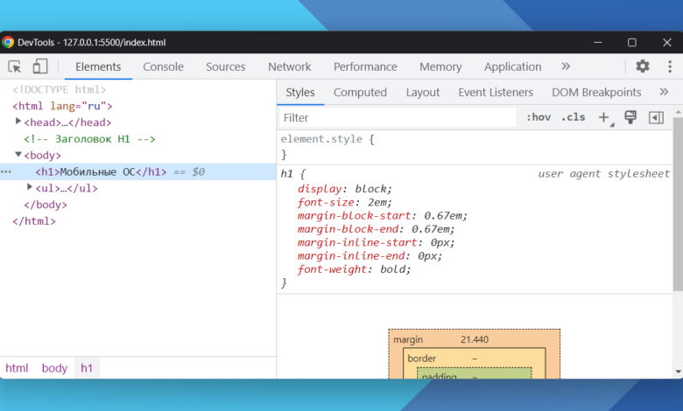This screenshot has width=683, height=411.
Task: Click the three-dot actions icon beside h1 row
Action: click(6, 172)
